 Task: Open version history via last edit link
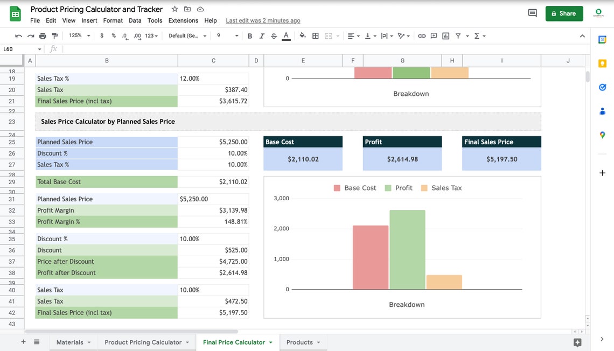[x=263, y=20]
